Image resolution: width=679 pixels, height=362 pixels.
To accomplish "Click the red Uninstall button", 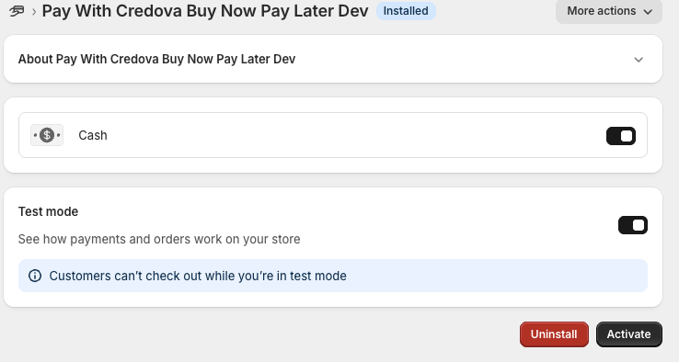I will pyautogui.click(x=554, y=334).
